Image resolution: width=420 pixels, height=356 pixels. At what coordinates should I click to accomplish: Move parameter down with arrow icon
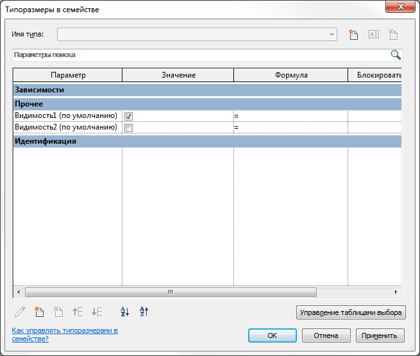(x=97, y=312)
